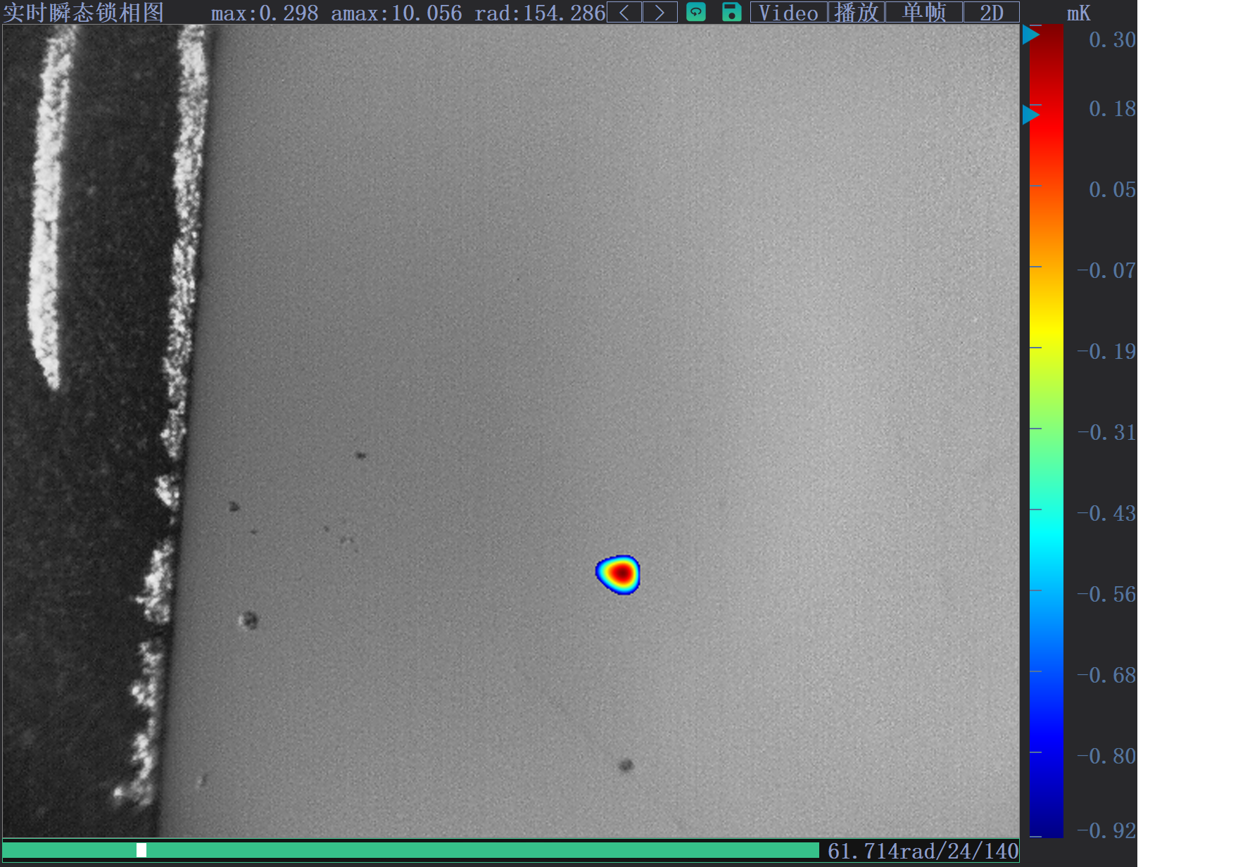Click the upper color scale marker triangle

(x=1031, y=34)
